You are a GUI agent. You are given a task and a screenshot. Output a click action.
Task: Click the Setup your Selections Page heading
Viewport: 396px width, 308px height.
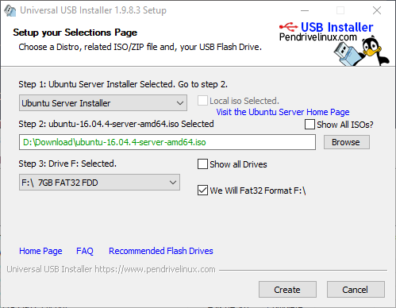[x=75, y=33]
